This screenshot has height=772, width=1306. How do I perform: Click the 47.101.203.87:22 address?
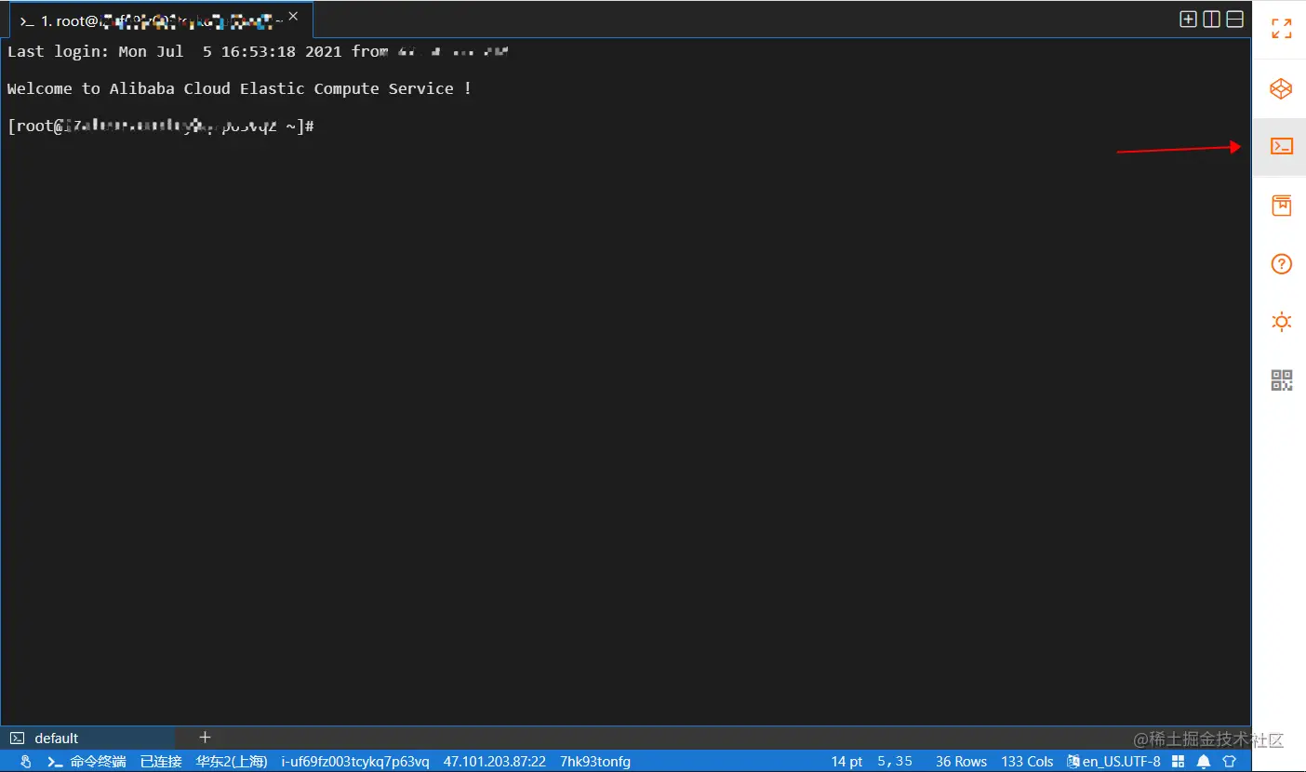495,762
